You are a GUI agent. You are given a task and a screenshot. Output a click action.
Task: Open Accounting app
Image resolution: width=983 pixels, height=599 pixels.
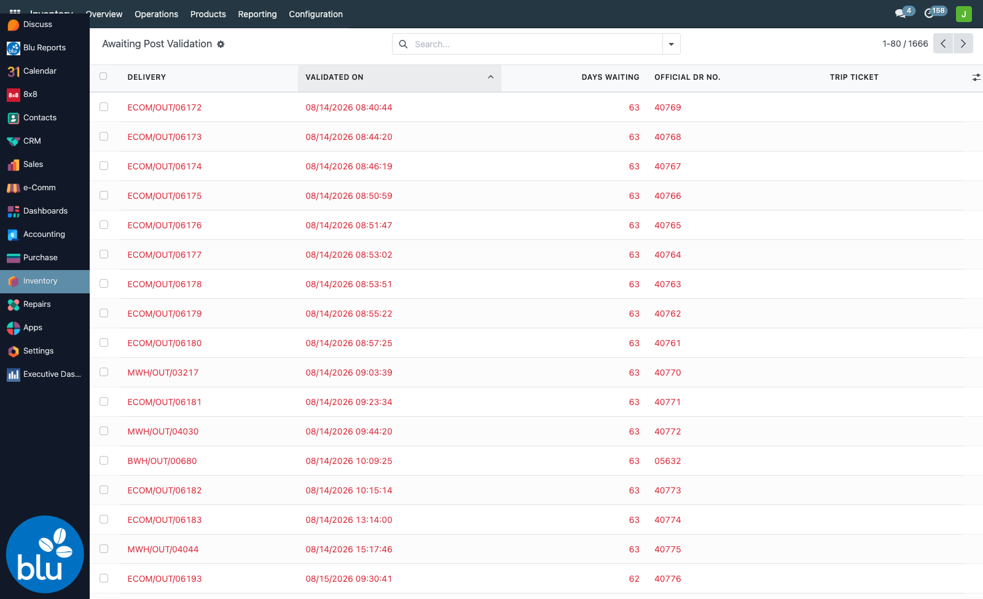point(45,234)
